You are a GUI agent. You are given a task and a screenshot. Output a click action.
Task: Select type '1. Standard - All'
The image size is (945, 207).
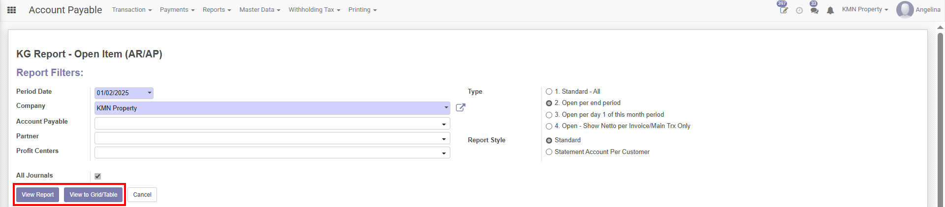549,92
